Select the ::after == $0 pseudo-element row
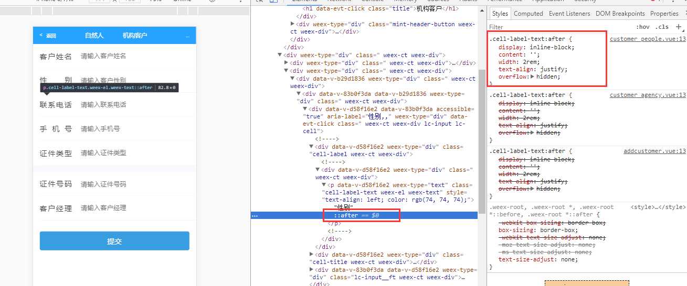The width and height of the screenshot is (687, 286). [x=364, y=215]
